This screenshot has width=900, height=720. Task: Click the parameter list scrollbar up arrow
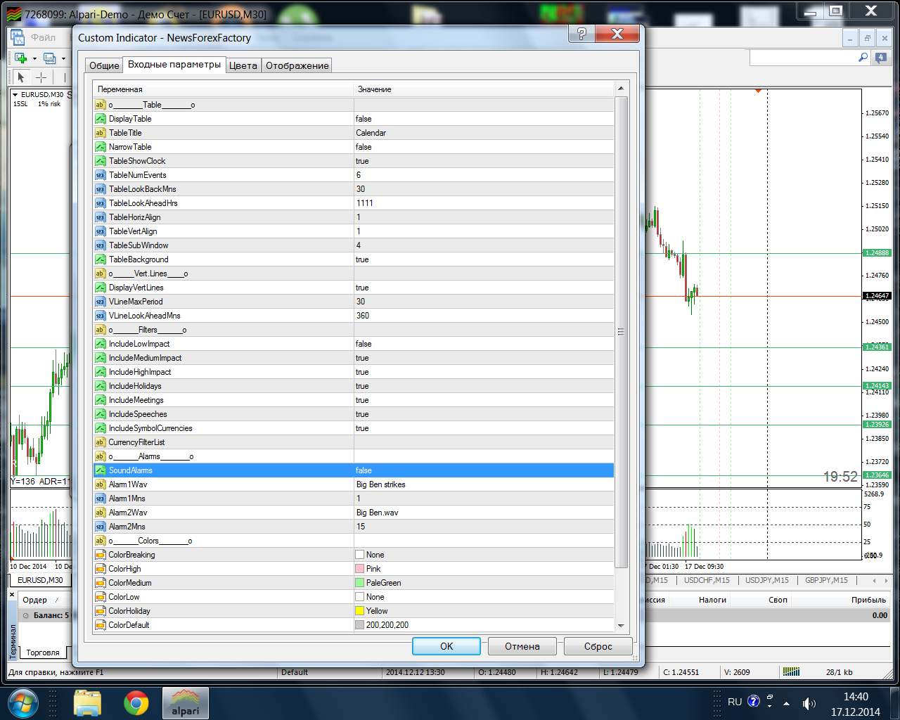click(x=621, y=89)
